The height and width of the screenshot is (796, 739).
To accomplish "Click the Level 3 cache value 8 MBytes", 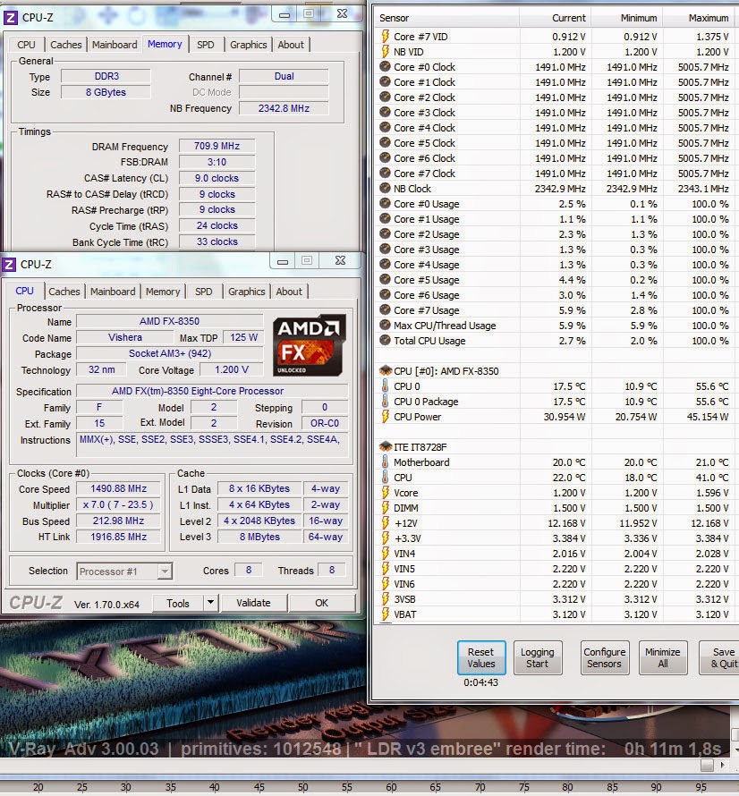I will tap(259, 537).
